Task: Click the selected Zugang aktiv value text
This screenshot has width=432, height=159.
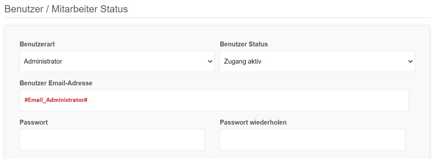Action: click(243, 61)
